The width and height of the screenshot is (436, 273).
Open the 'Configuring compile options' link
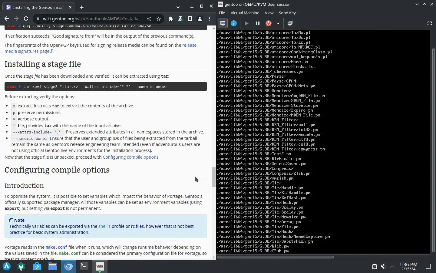(x=130, y=157)
